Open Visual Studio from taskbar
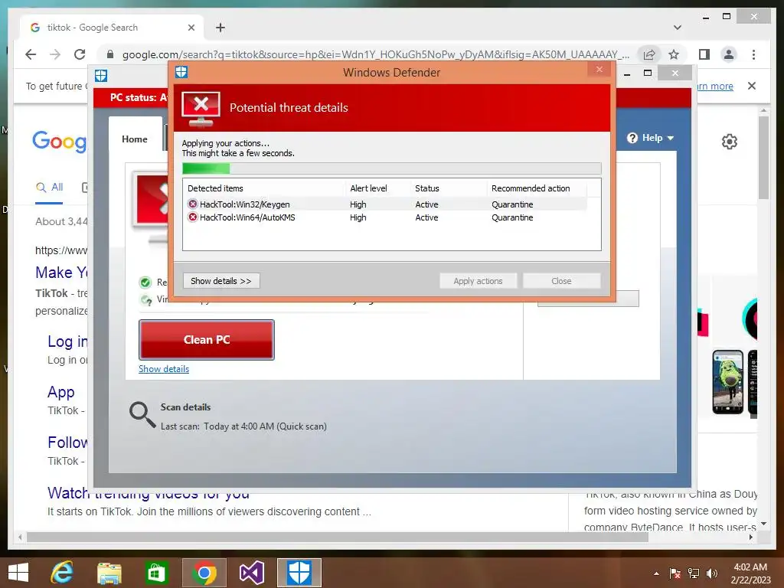Viewport: 784px width, 588px height. coord(251,573)
